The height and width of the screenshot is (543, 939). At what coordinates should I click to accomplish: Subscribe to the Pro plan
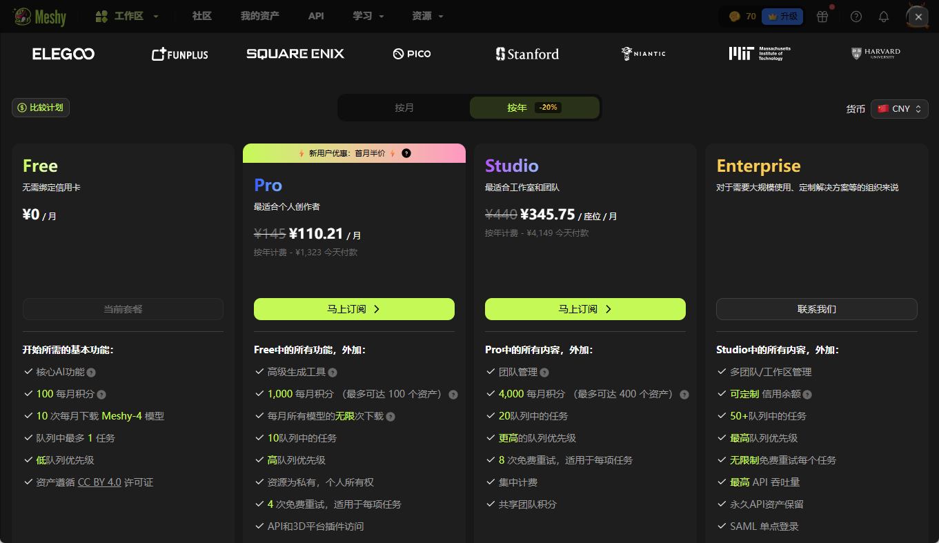pyautogui.click(x=354, y=309)
